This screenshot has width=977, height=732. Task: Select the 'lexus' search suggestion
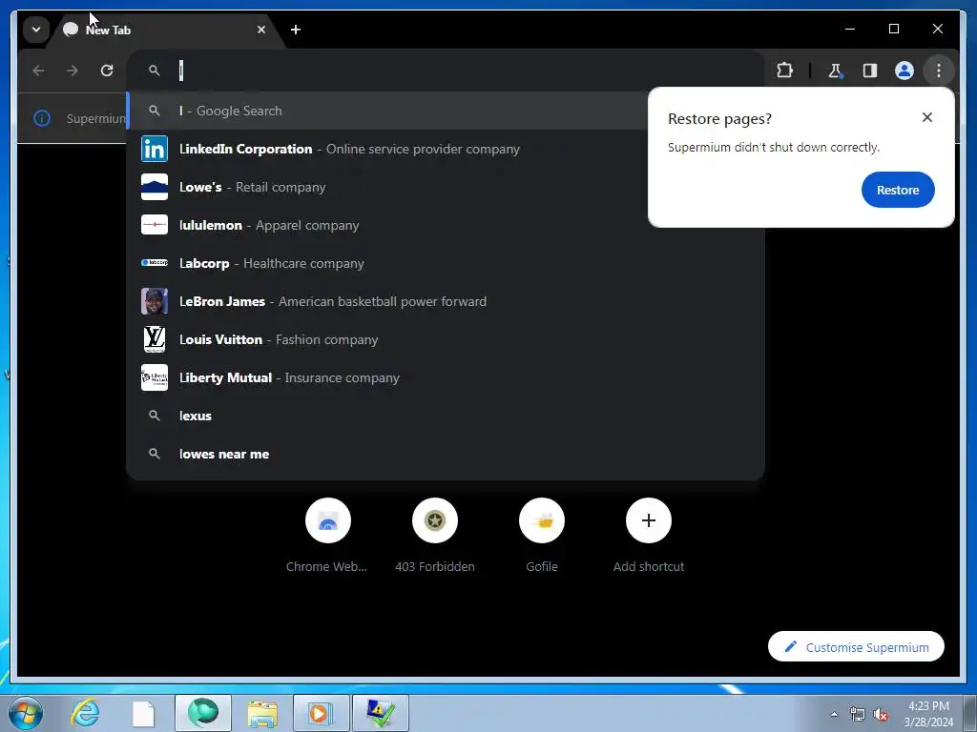(445, 416)
